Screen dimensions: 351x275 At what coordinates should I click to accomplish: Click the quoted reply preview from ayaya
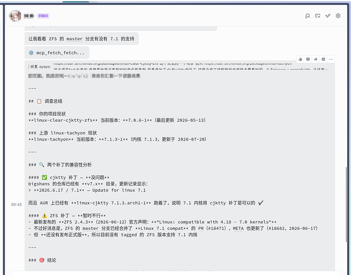pyautogui.click(x=179, y=66)
